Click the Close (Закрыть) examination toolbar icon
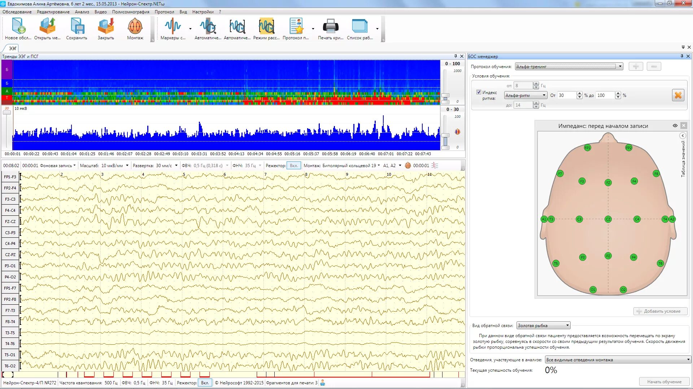The width and height of the screenshot is (693, 389). point(106,26)
